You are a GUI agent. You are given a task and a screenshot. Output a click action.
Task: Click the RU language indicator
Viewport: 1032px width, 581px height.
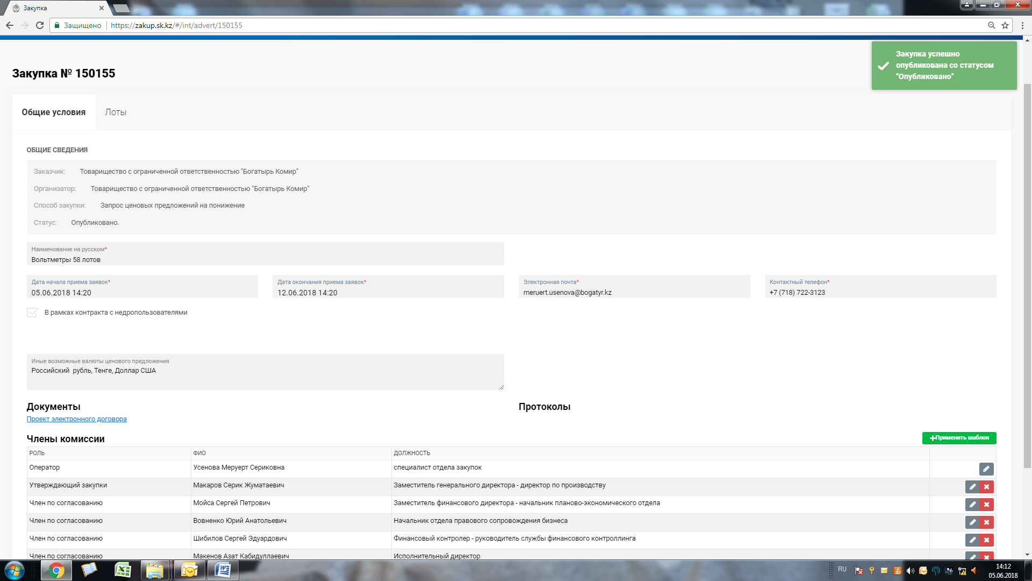[x=842, y=569]
